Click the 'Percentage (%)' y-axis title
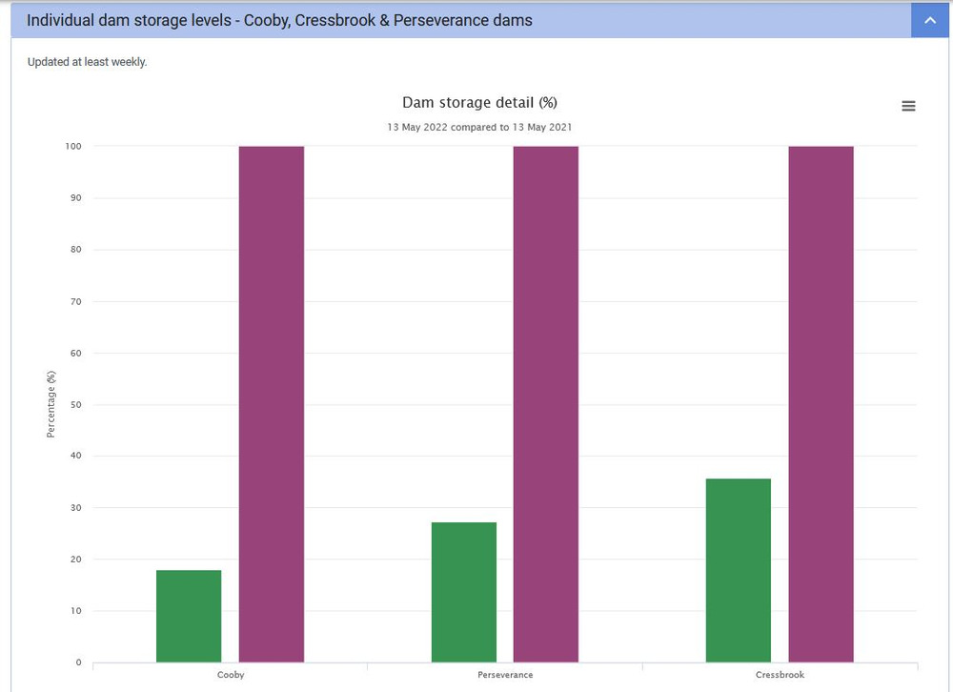The height and width of the screenshot is (692, 953). click(x=51, y=404)
